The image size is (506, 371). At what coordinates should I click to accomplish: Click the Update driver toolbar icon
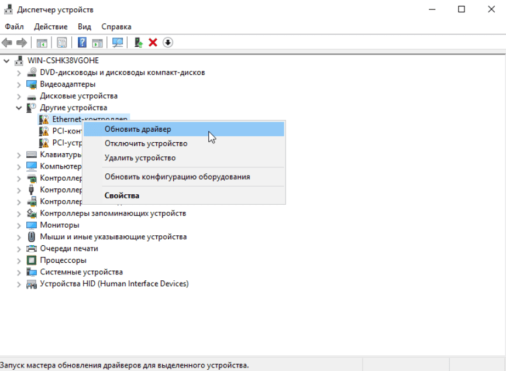click(x=139, y=42)
